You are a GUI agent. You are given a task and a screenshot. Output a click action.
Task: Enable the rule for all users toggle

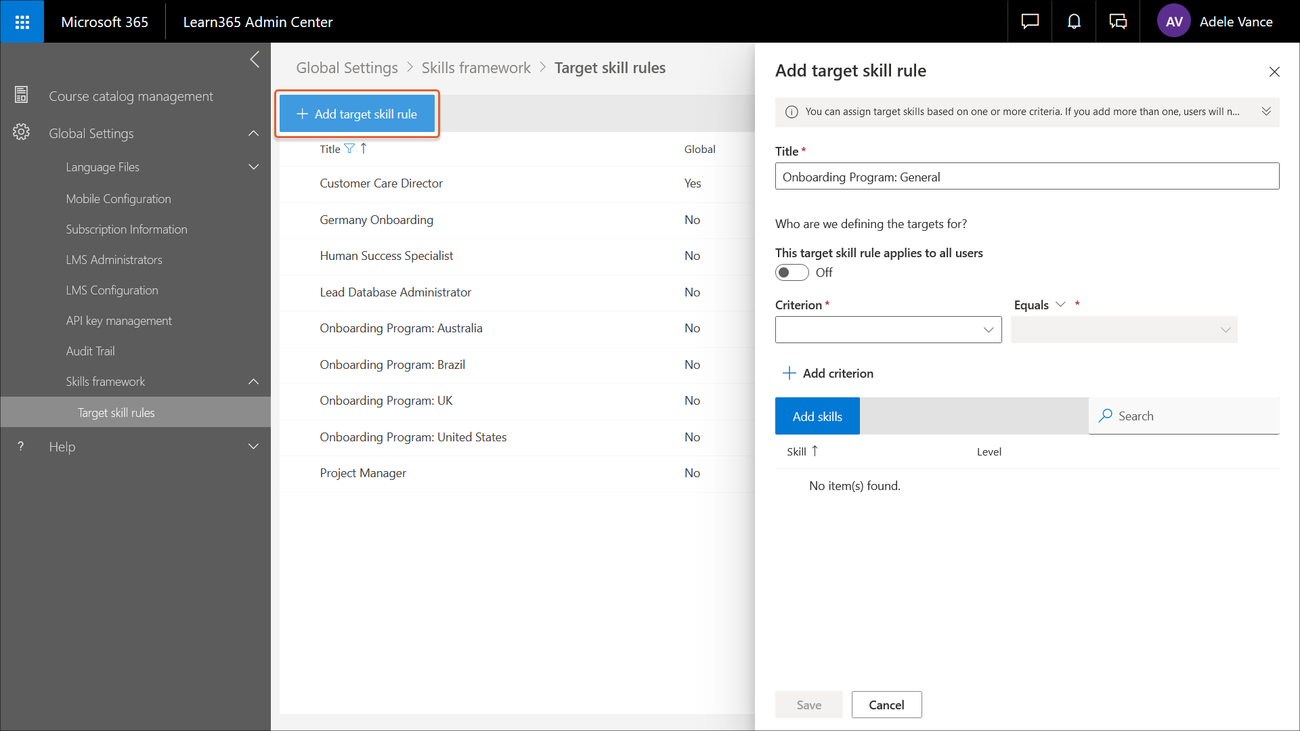tap(791, 272)
